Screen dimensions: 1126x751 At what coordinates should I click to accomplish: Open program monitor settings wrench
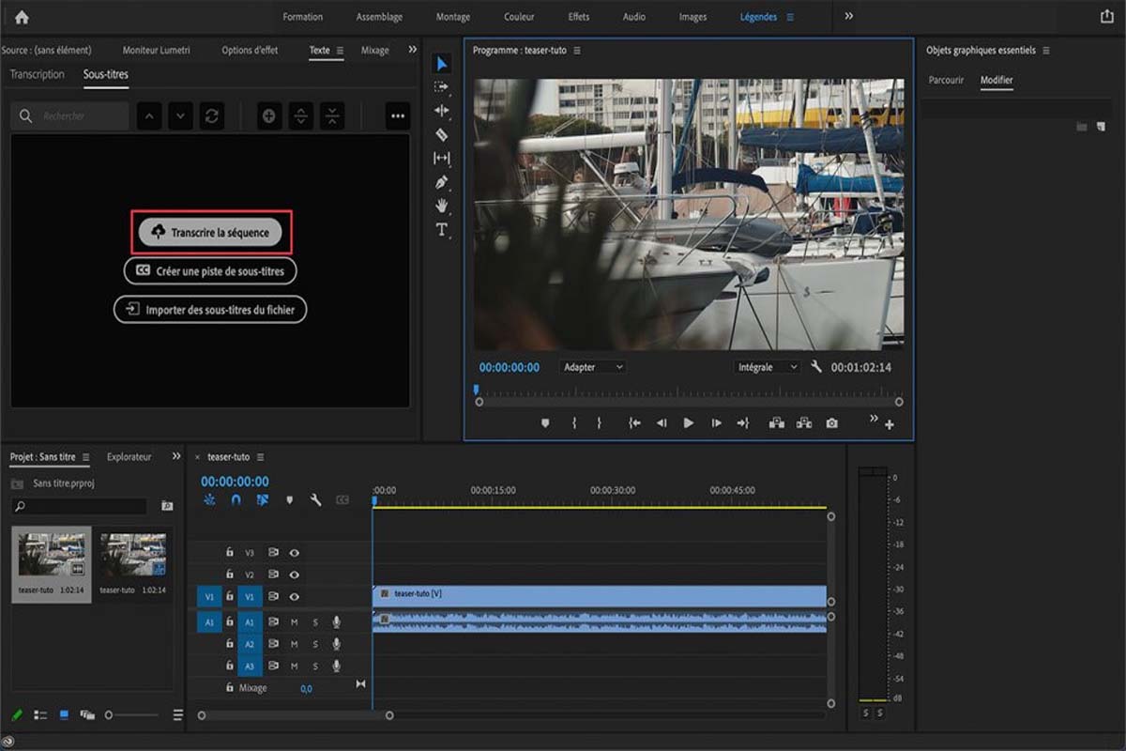[x=816, y=367]
